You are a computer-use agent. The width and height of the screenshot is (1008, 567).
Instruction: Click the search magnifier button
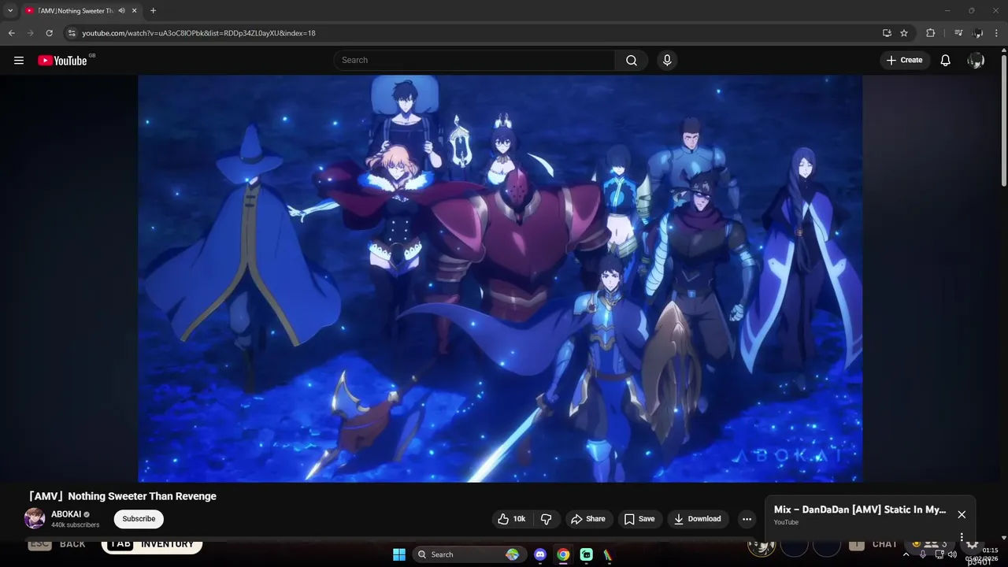632,60
